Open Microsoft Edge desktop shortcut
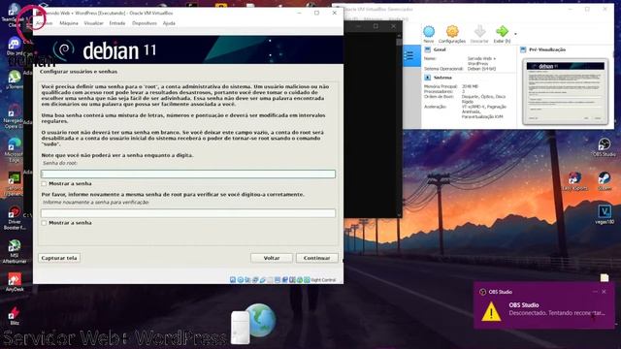This screenshot has height=349, width=621. click(15, 150)
